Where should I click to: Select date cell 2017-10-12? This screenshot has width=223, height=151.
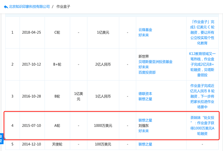tap(32, 65)
